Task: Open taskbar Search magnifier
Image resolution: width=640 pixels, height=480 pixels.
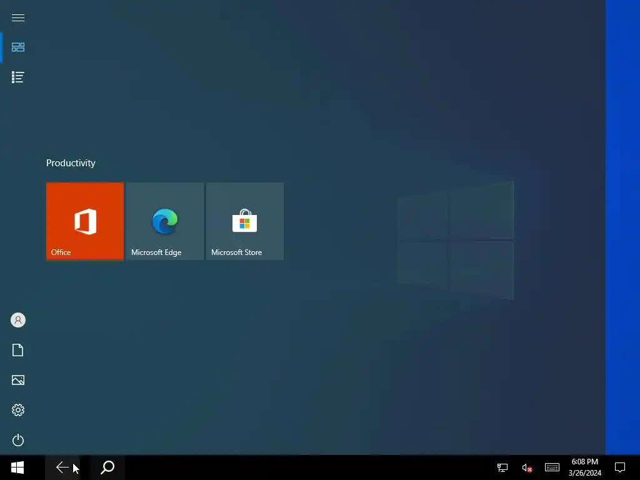Action: 107,467
